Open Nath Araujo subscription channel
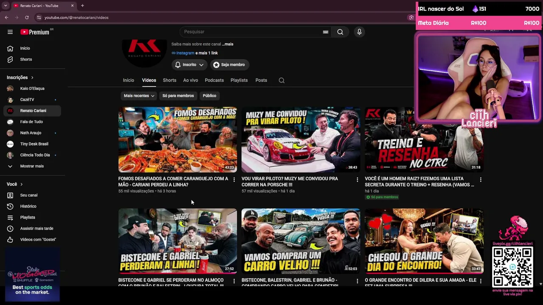This screenshot has height=305, width=543. (x=33, y=133)
